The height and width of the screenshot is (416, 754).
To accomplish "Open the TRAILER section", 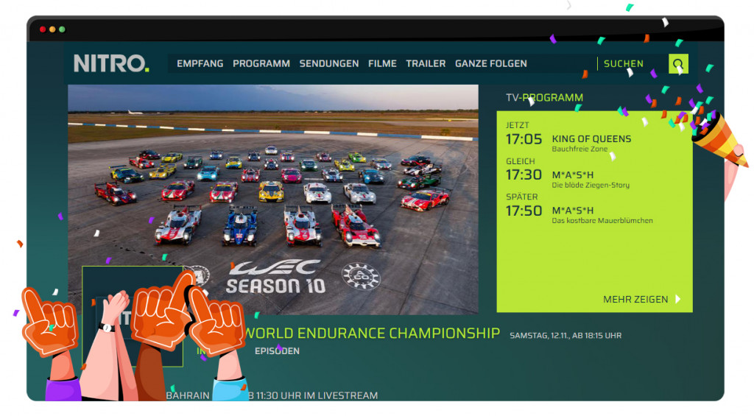I will [x=426, y=63].
